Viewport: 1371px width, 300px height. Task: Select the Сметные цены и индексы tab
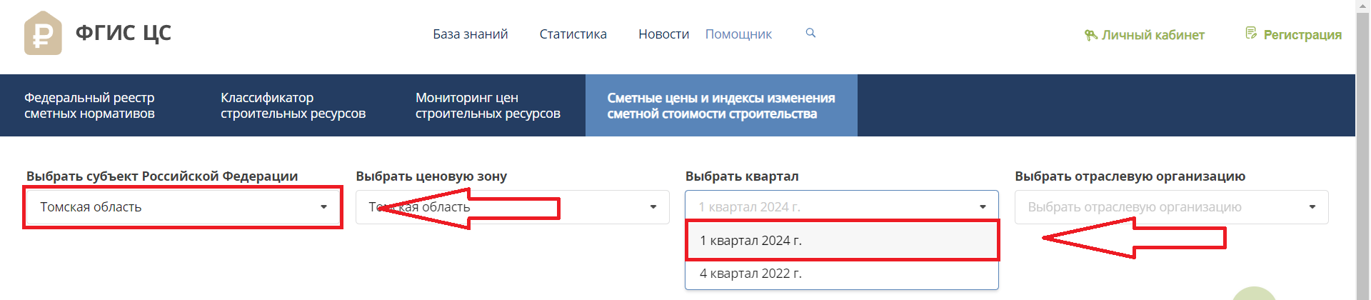click(x=721, y=106)
